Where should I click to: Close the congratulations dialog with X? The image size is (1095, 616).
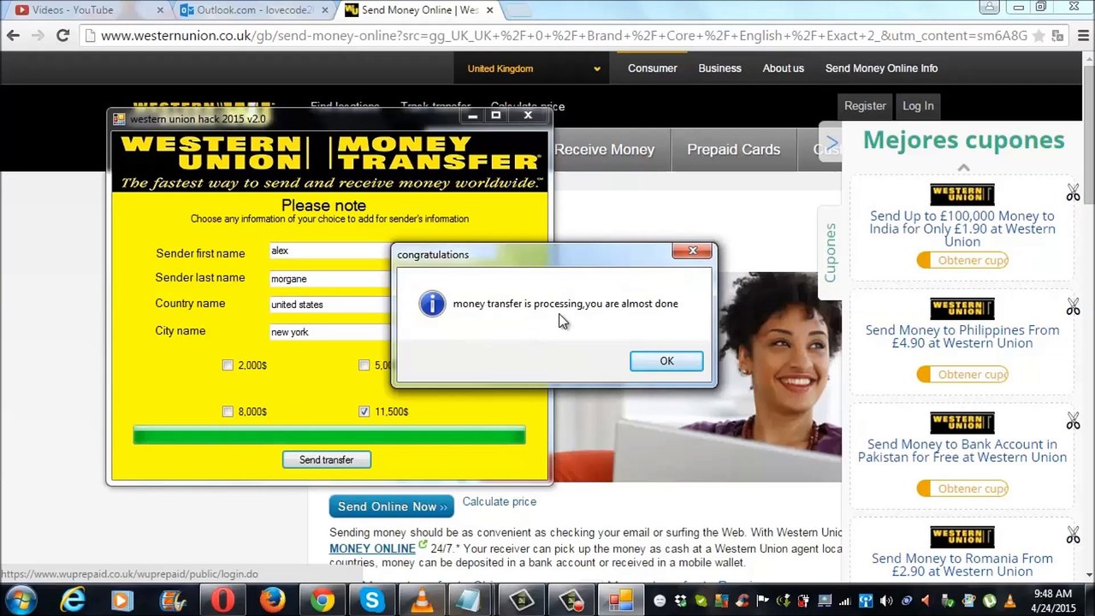coord(692,251)
